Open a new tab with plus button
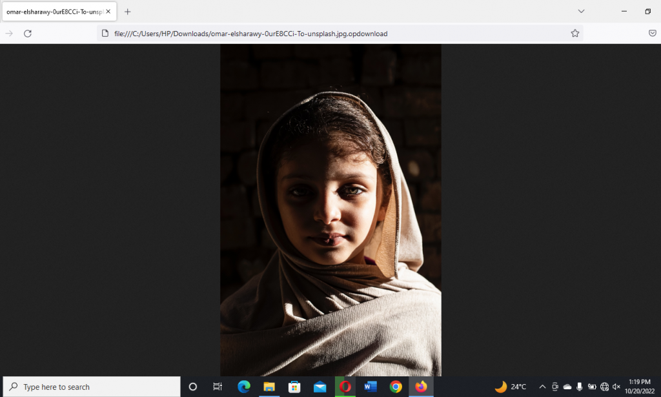Screen dimensions: 661x397 (128, 12)
